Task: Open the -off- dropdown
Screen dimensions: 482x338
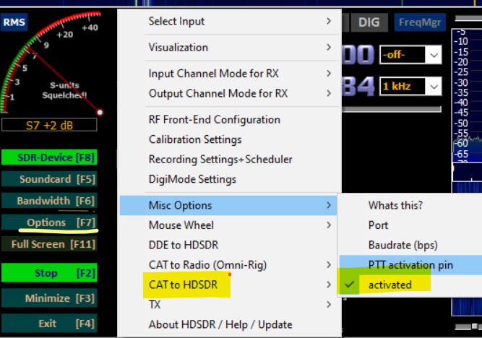Action: pos(410,55)
